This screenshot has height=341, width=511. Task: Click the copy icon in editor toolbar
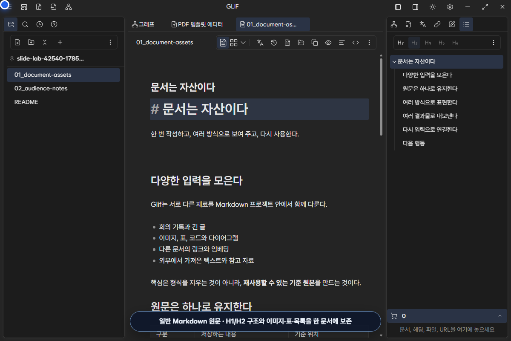(x=315, y=43)
